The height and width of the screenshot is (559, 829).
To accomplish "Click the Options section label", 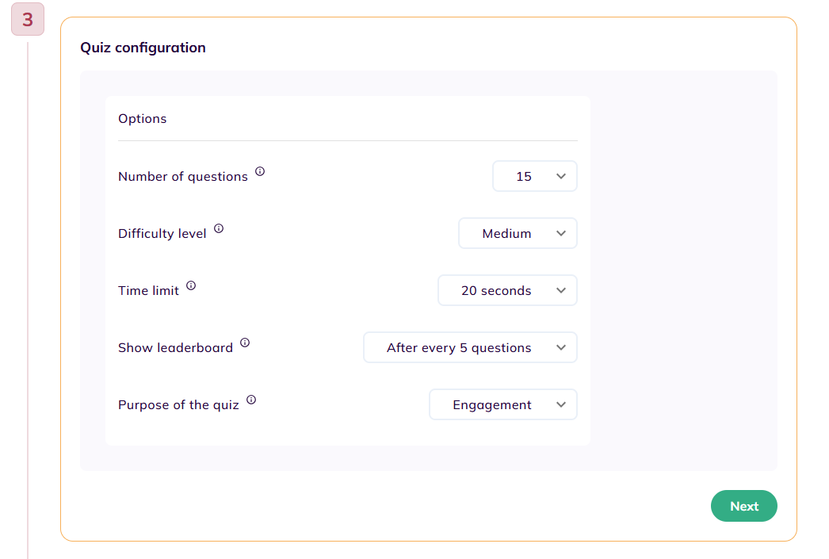I will coord(142,118).
